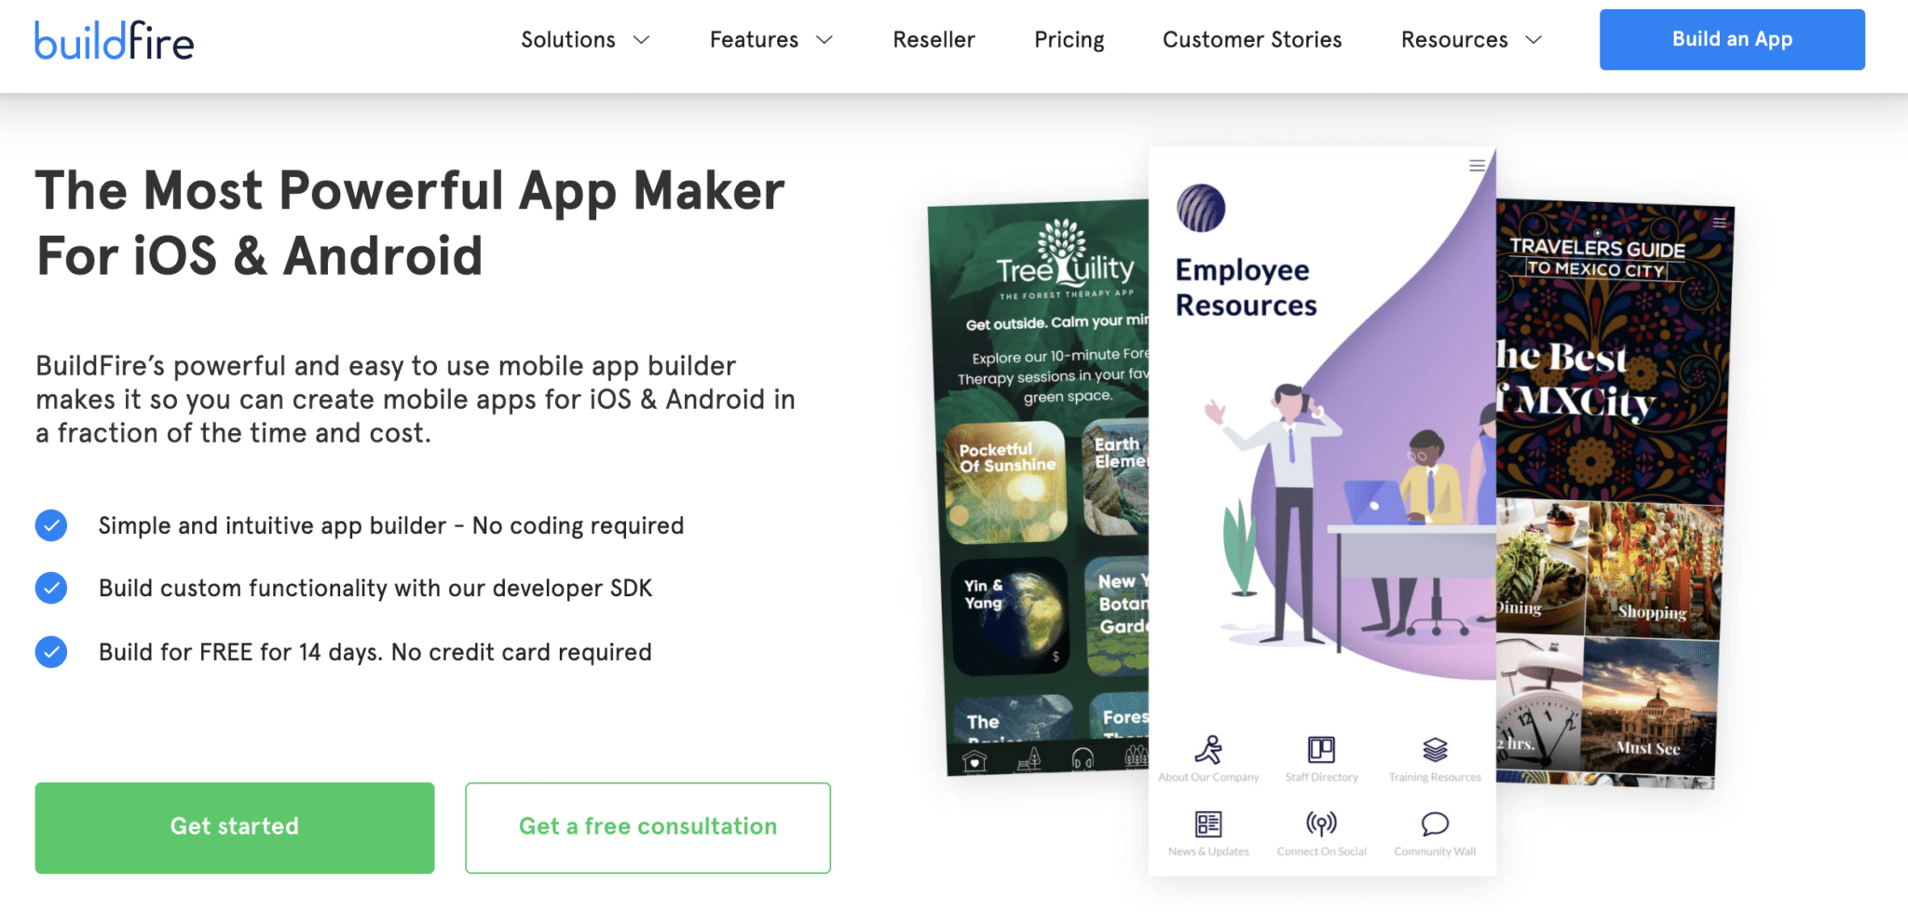Select the About Our Company icon
The height and width of the screenshot is (912, 1908).
pyautogui.click(x=1208, y=750)
